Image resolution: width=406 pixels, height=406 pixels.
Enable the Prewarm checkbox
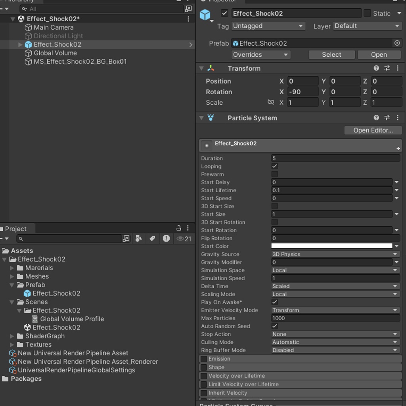pos(274,174)
